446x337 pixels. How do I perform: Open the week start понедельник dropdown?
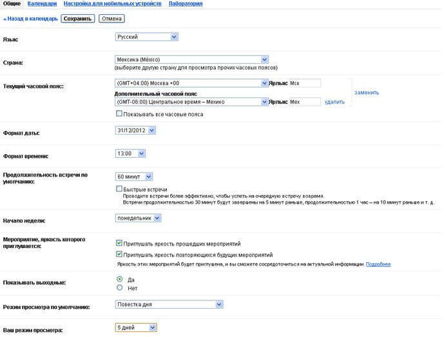[139, 218]
